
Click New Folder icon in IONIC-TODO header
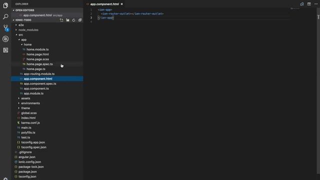point(67,20)
